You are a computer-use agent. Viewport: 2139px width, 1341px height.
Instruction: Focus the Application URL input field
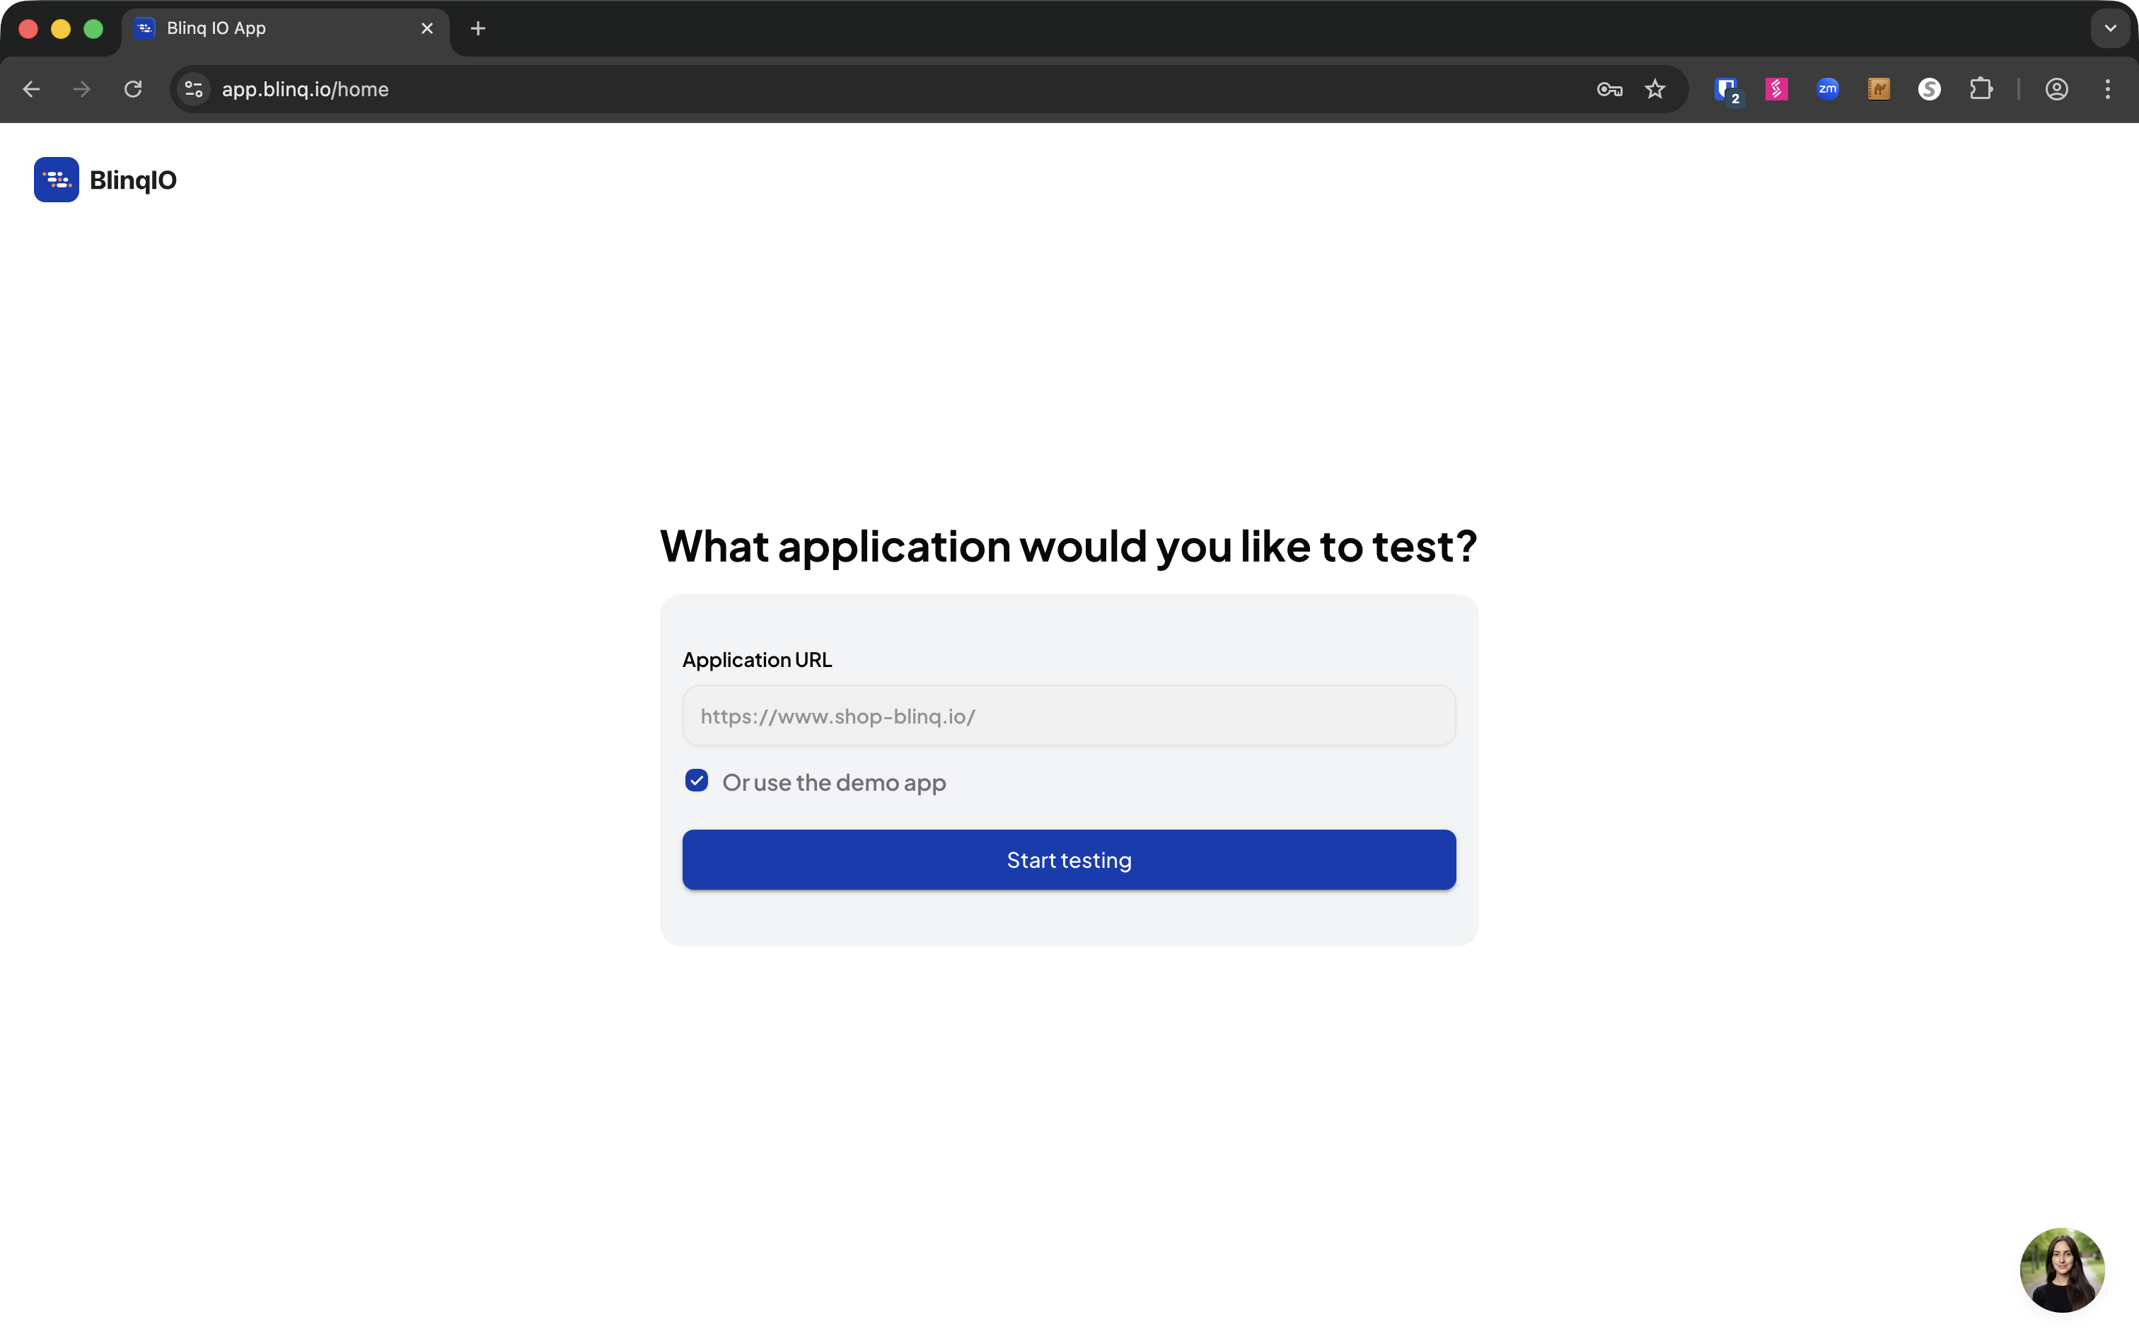click(x=1067, y=716)
